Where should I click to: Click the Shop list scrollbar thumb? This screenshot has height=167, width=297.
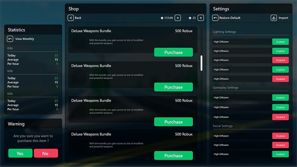201,63
